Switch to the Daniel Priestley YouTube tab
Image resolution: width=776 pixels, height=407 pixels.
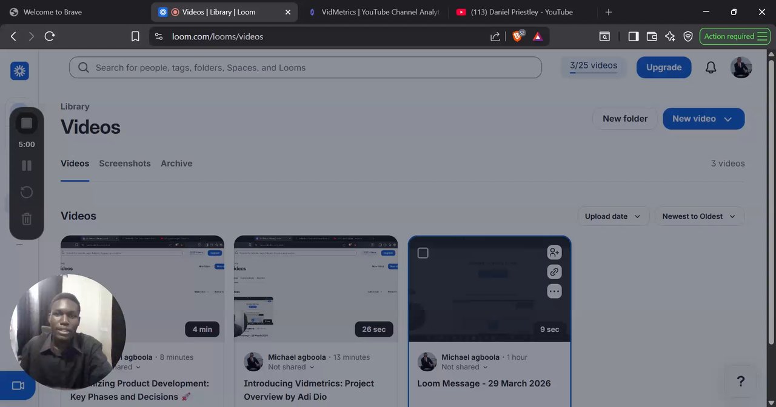click(x=521, y=12)
